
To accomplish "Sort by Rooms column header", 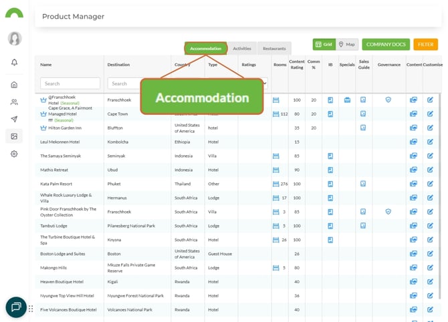I will (x=279, y=65).
